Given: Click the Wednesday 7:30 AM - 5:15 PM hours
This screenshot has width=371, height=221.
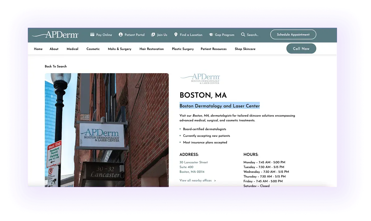Looking at the screenshot, I should 266,172.
